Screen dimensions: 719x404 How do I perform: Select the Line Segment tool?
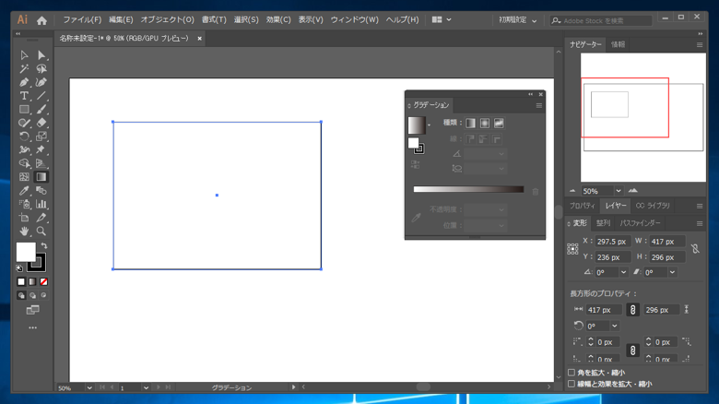point(41,96)
